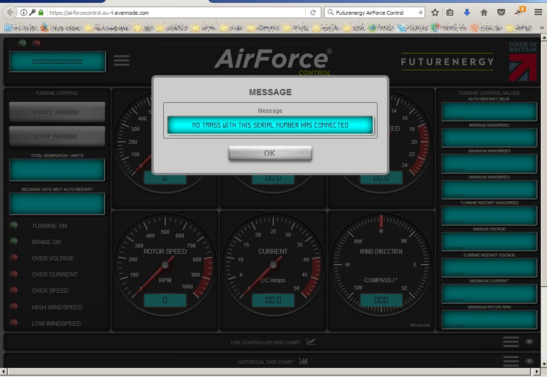Click the Start Turbine button
This screenshot has height=377, width=547.
(57, 112)
